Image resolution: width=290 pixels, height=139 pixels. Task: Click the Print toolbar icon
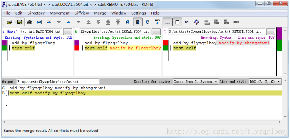[x=29, y=22]
